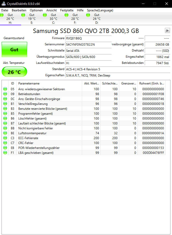Click the green status dot for drive D:
The width and height of the screenshot is (172, 235).
[x=88, y=15]
